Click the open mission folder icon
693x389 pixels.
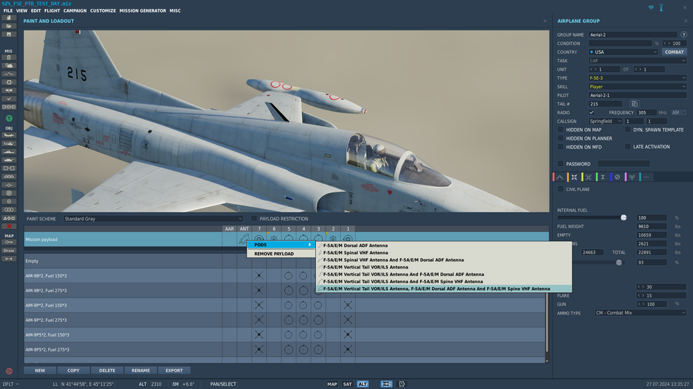[x=8, y=26]
